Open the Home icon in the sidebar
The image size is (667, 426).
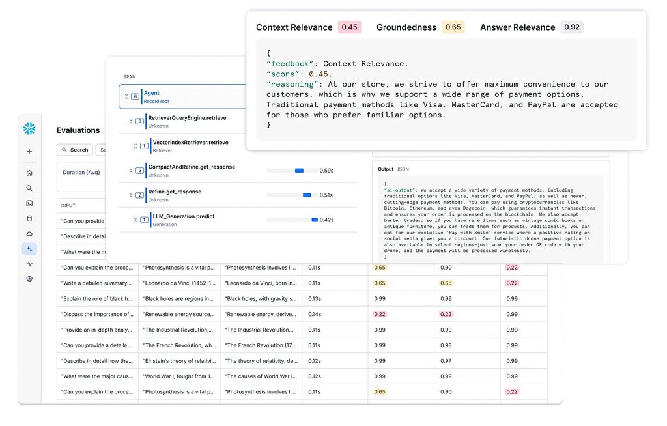point(29,173)
